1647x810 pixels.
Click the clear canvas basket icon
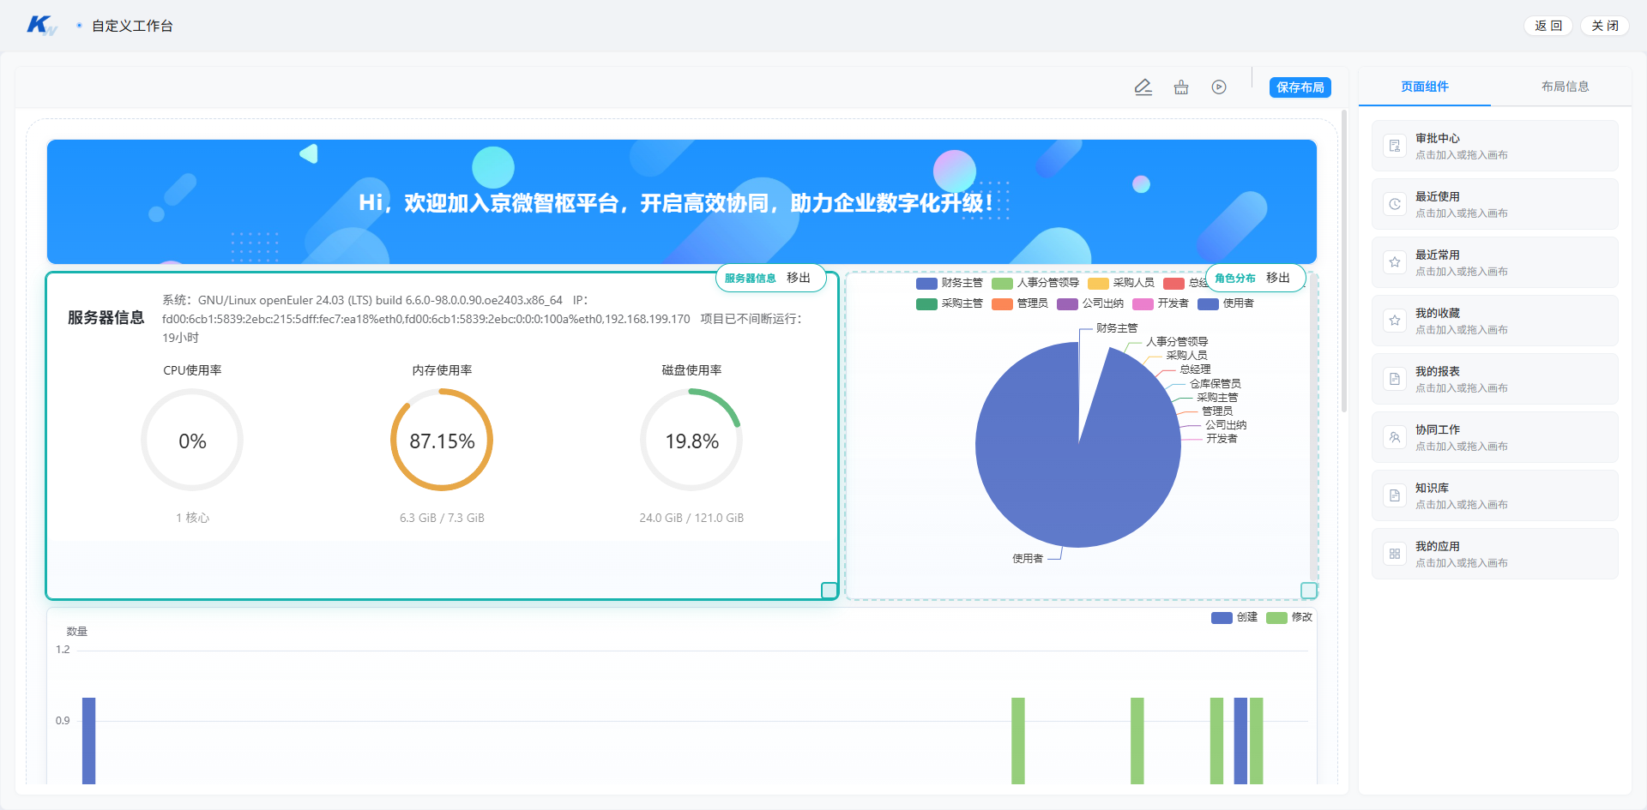[x=1181, y=87]
